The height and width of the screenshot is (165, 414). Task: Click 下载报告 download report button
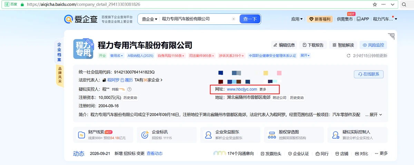coord(313,45)
